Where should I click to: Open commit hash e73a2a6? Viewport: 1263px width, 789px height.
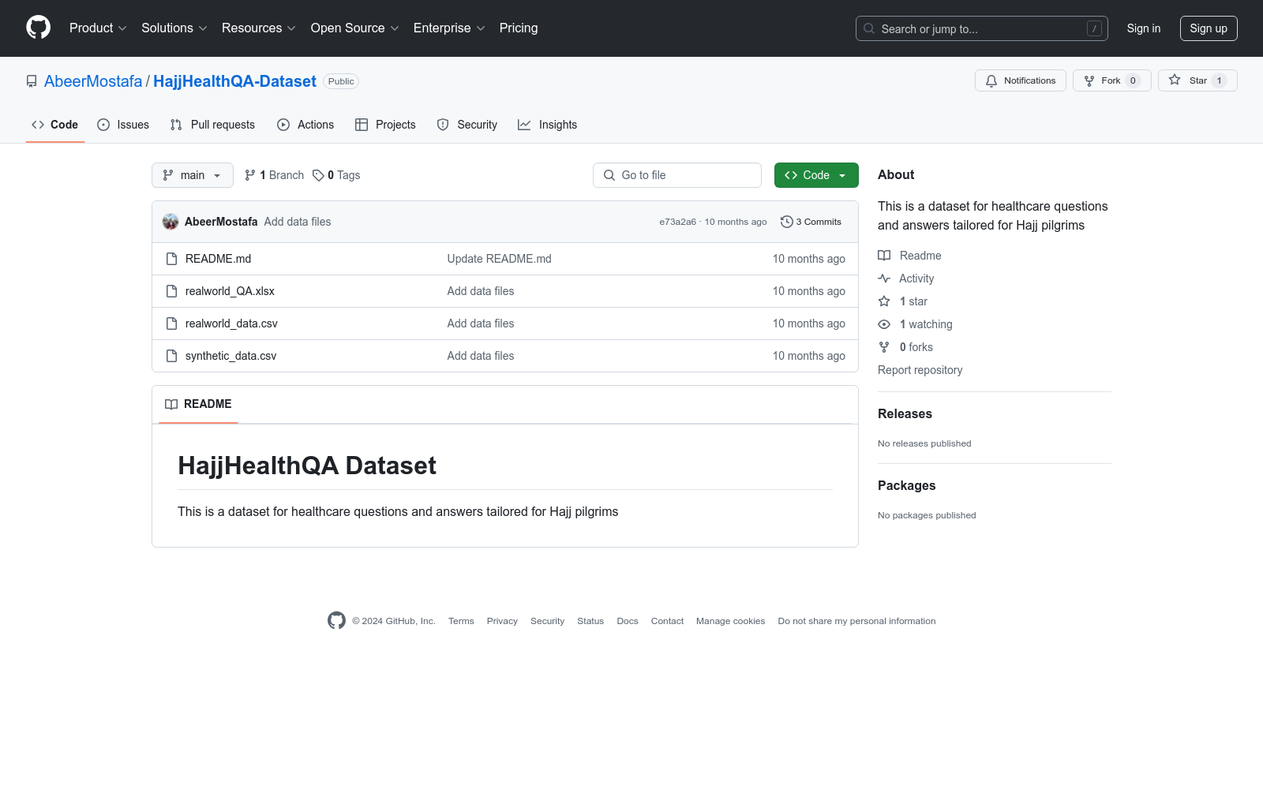677,222
